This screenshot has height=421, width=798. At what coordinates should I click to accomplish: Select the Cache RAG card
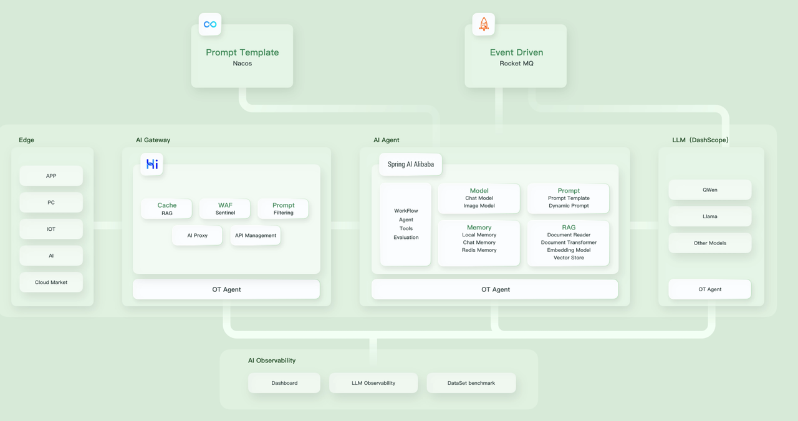click(166, 209)
